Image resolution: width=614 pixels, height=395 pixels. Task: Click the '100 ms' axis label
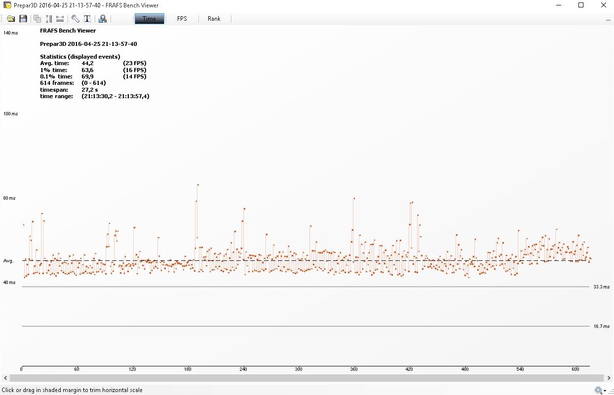[x=10, y=114]
